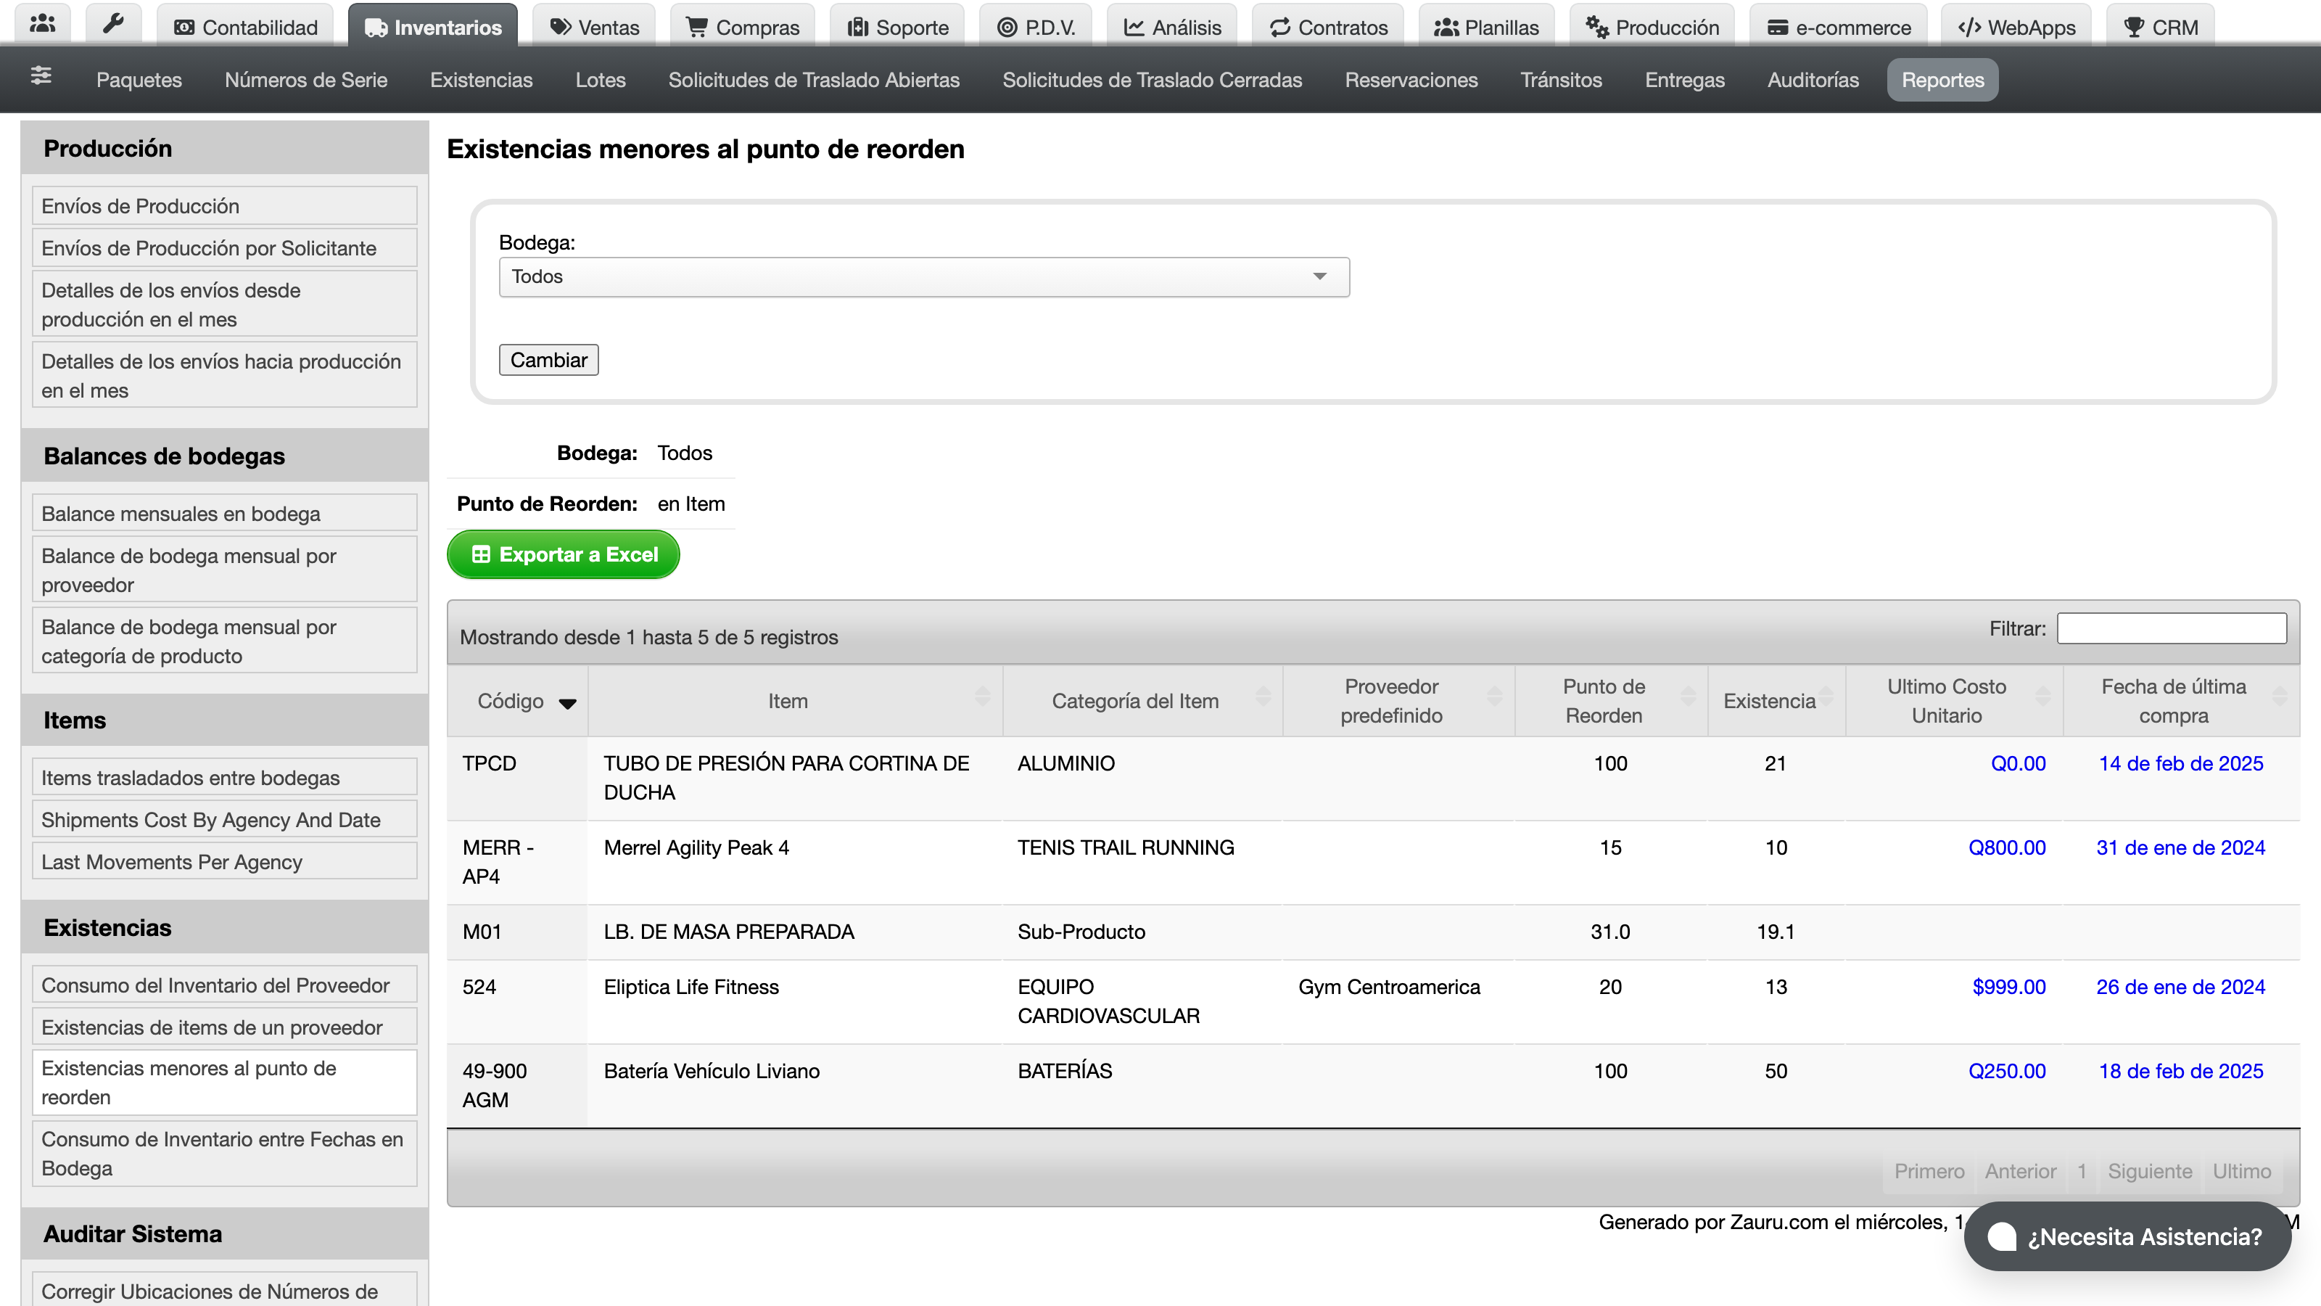Open Envíos de Producción report
Image resolution: width=2321 pixels, height=1306 pixels.
[224, 205]
